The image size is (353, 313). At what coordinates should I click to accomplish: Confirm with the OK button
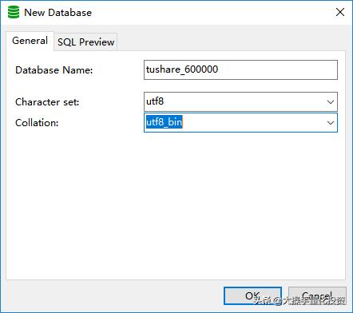252,295
